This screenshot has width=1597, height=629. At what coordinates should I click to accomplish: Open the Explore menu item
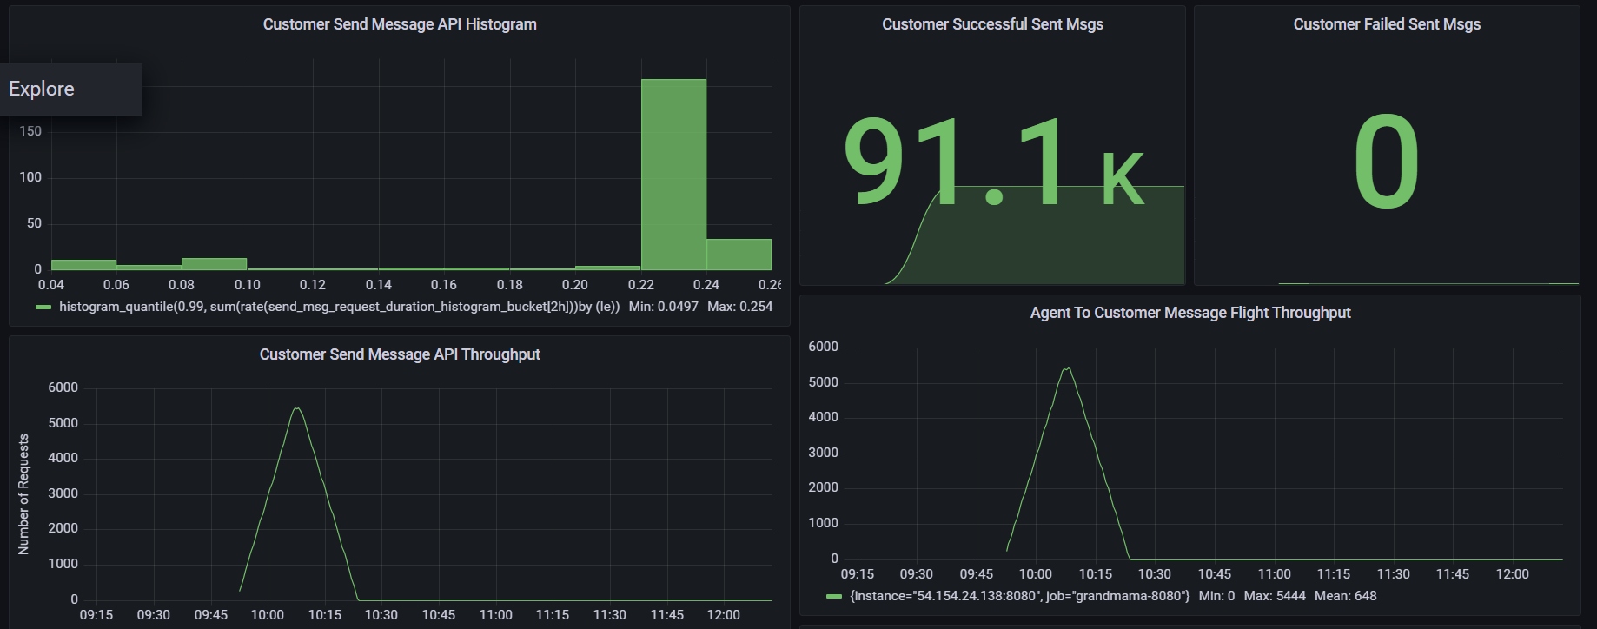(x=42, y=89)
